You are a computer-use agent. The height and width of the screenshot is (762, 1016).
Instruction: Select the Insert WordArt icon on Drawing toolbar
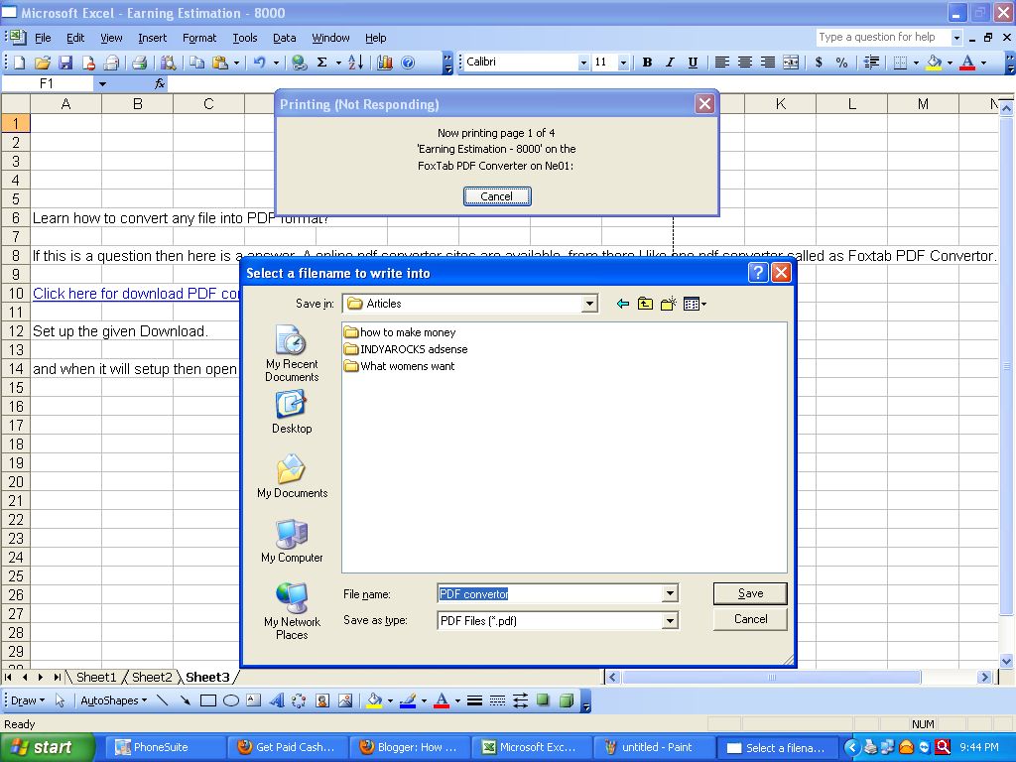tap(278, 699)
